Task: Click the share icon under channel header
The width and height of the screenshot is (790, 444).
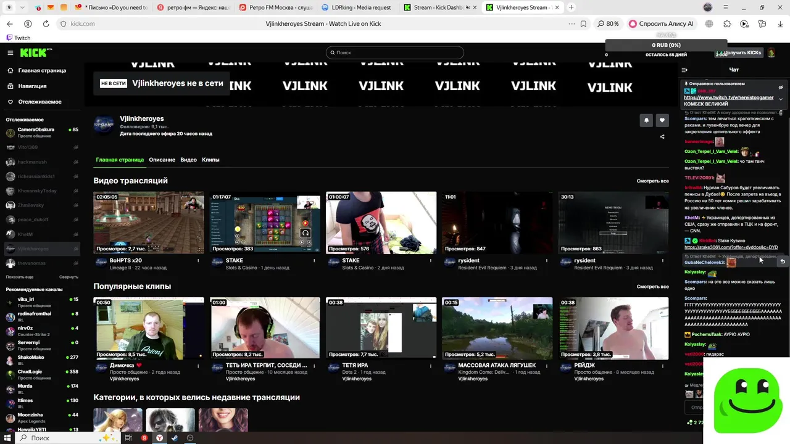Action: (662, 137)
